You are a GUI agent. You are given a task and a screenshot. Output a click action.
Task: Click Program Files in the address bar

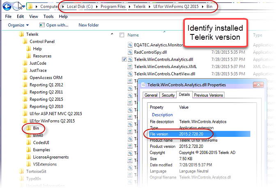click(x=113, y=7)
